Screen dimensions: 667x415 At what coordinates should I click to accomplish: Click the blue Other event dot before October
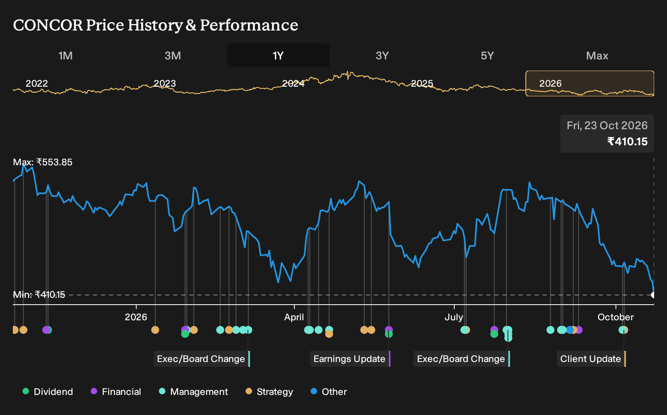570,330
